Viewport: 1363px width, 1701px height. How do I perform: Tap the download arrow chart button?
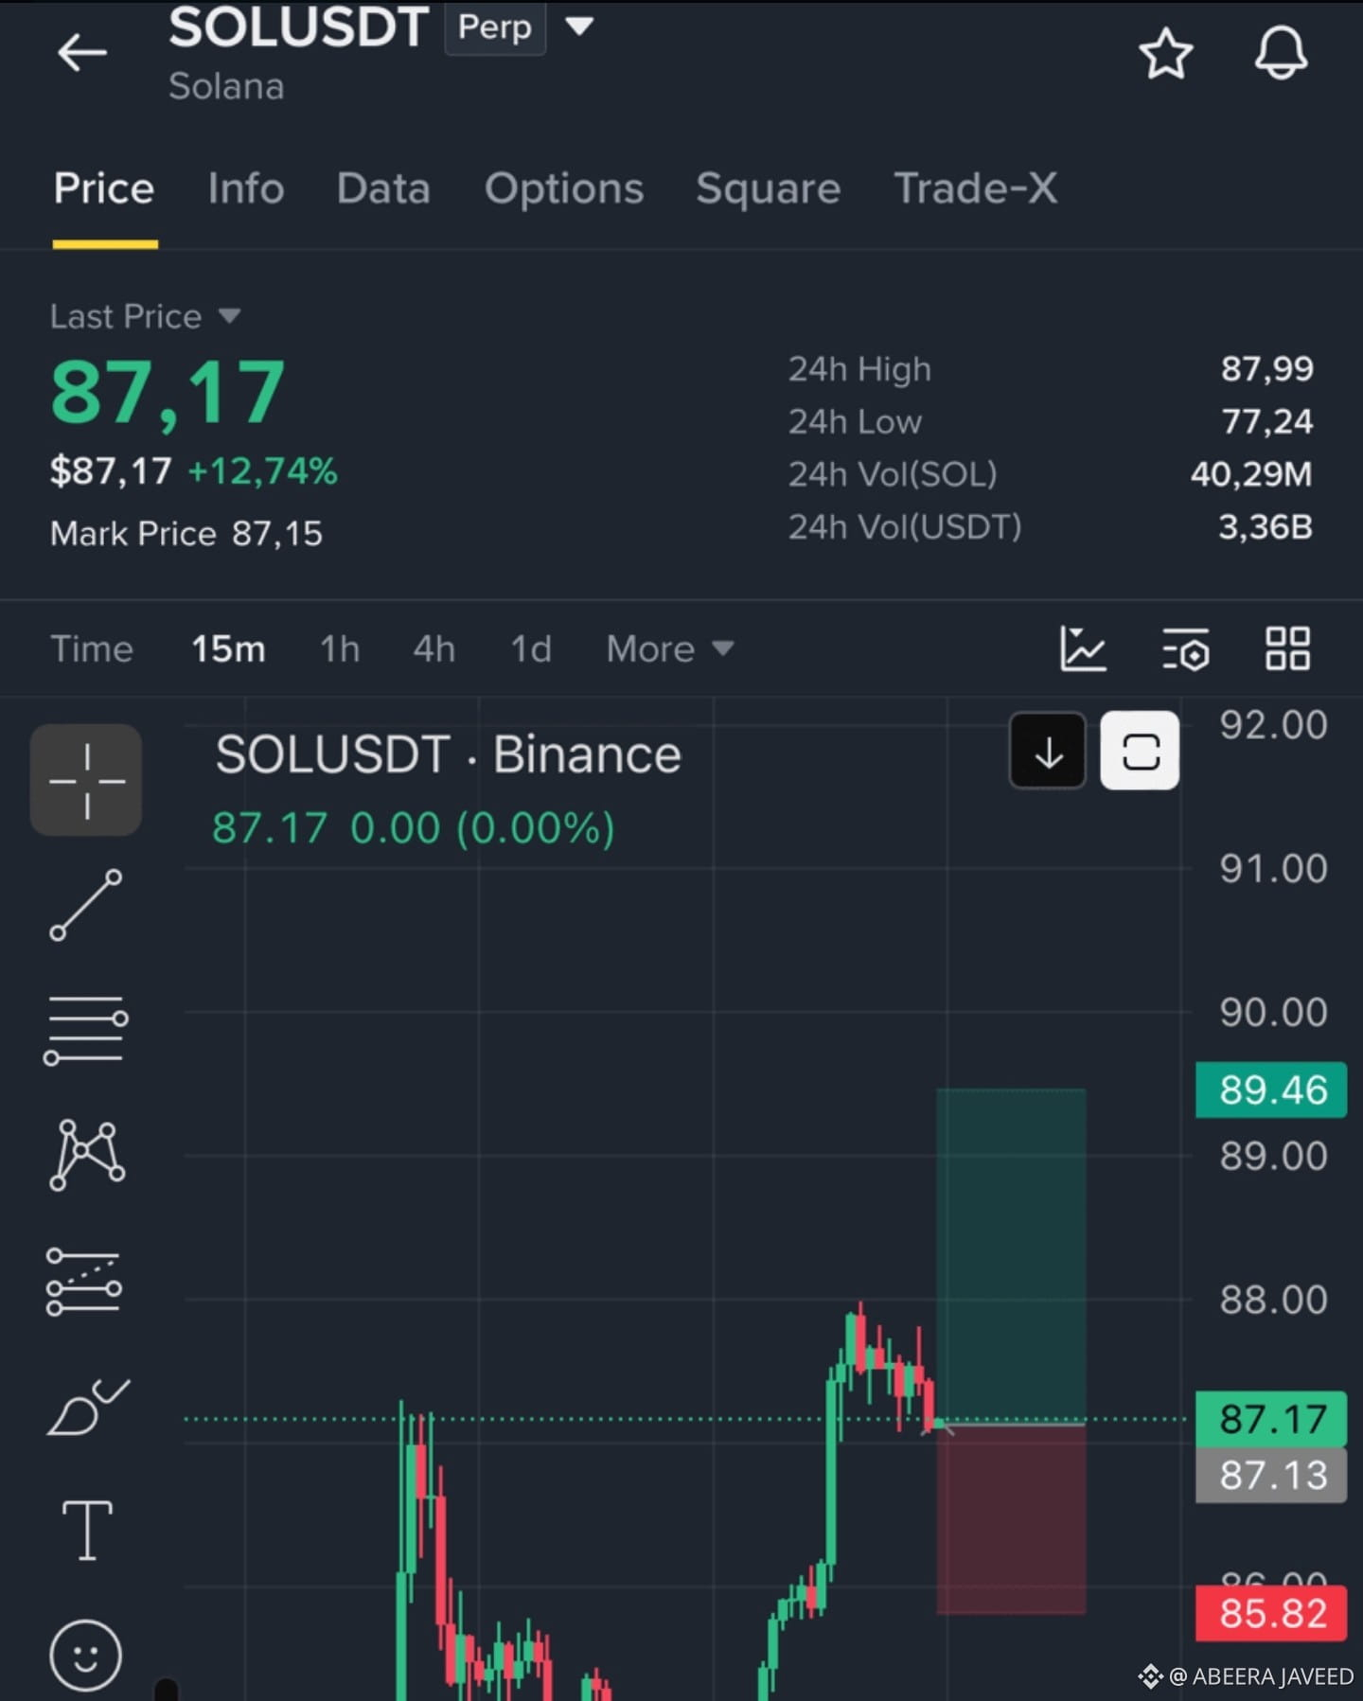[x=1048, y=752]
